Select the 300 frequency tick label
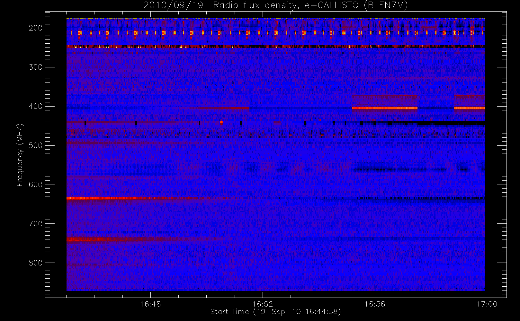520x321 pixels. click(36, 67)
